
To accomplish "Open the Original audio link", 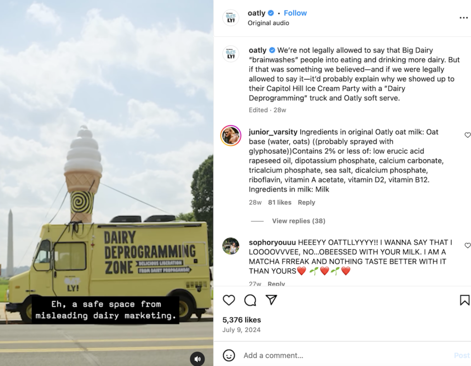I will pos(268,23).
